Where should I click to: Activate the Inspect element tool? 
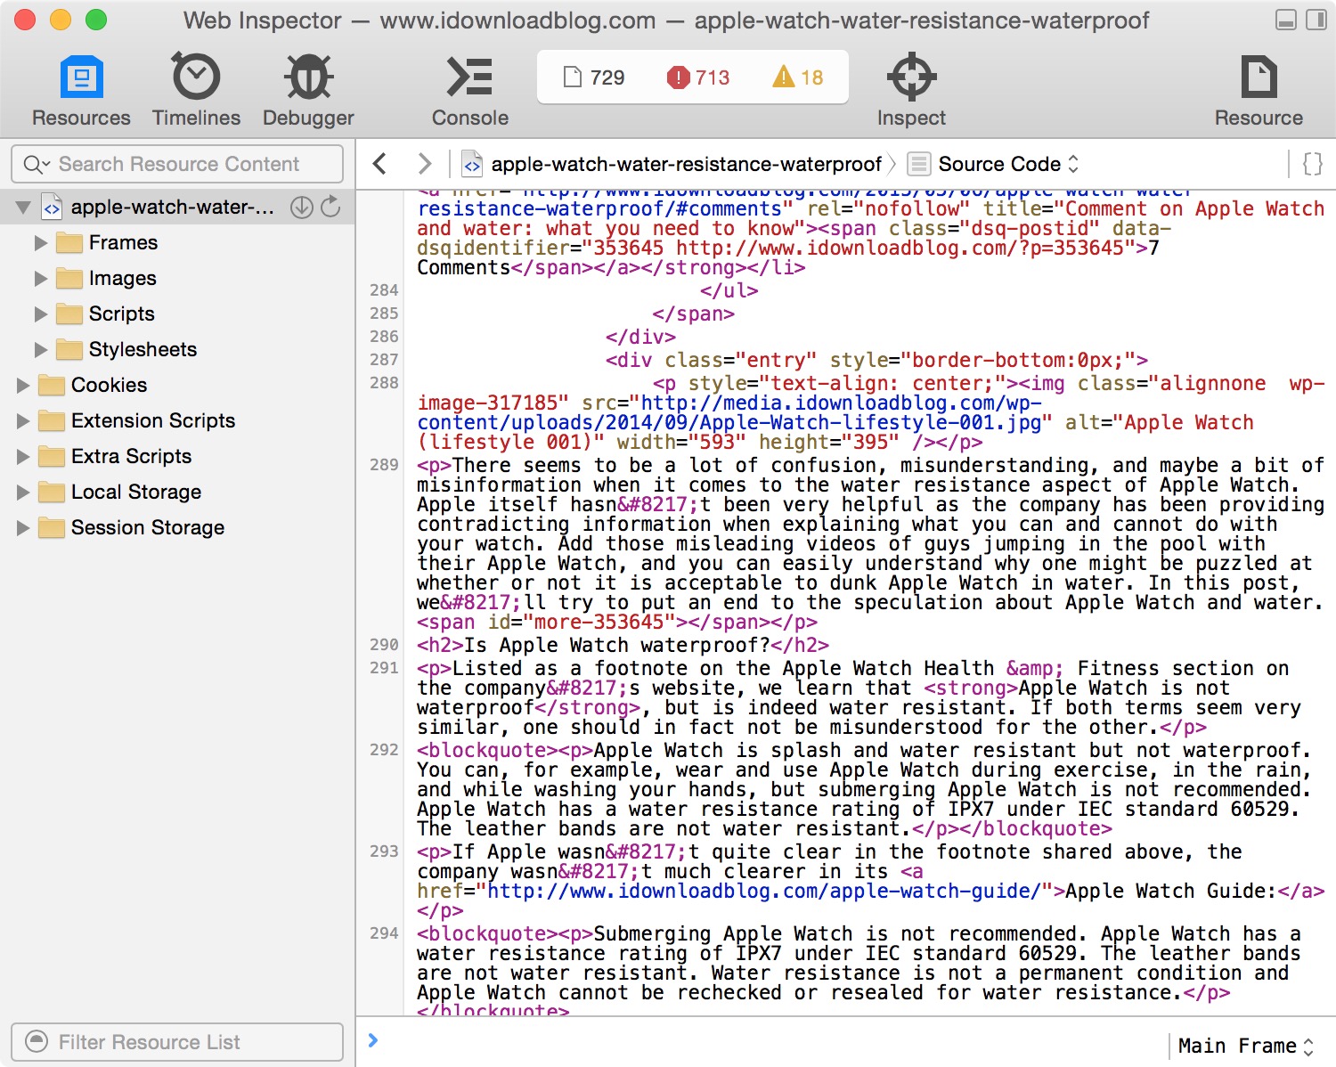coord(911,91)
